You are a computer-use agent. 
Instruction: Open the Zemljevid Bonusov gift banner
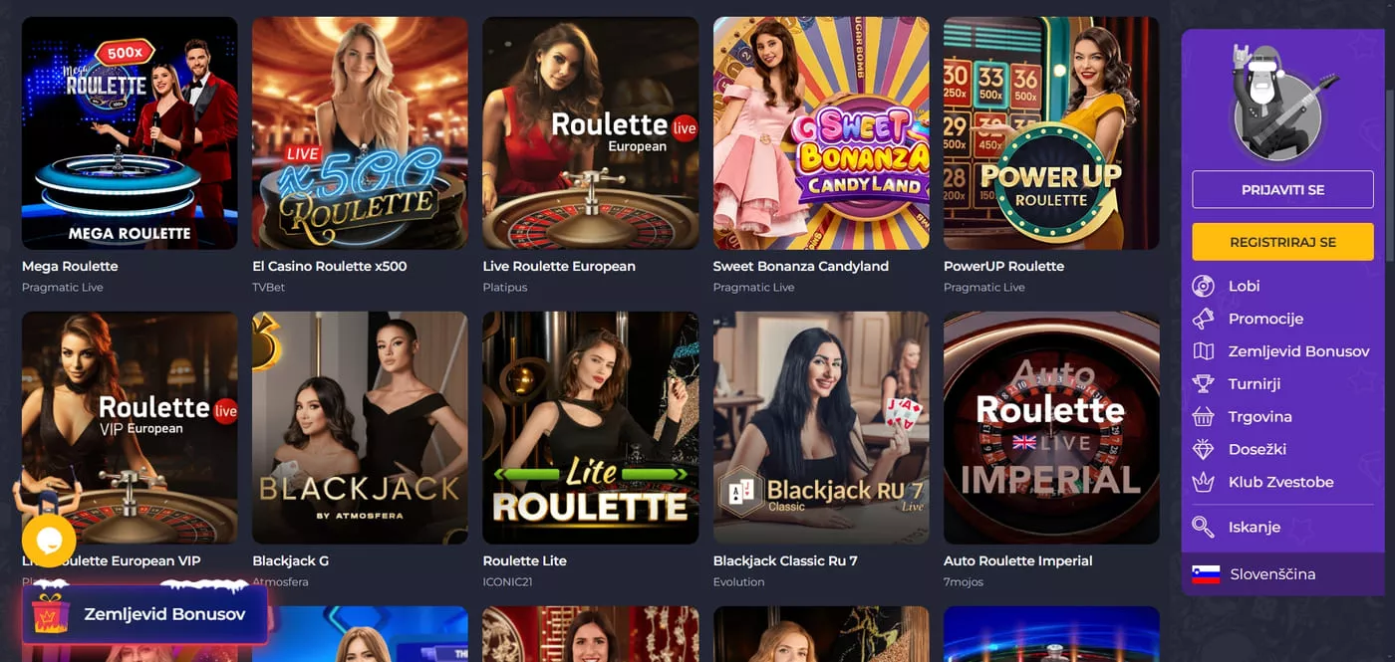tap(145, 614)
